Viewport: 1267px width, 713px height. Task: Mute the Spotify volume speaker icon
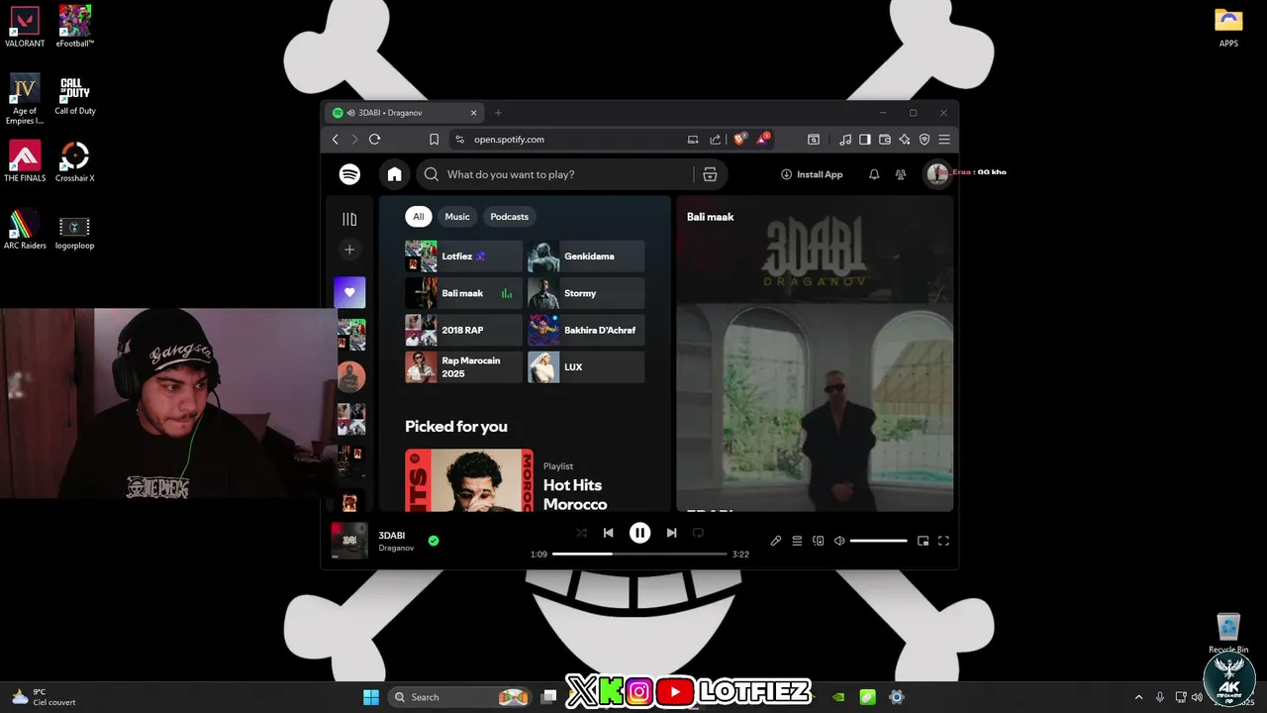coord(839,541)
